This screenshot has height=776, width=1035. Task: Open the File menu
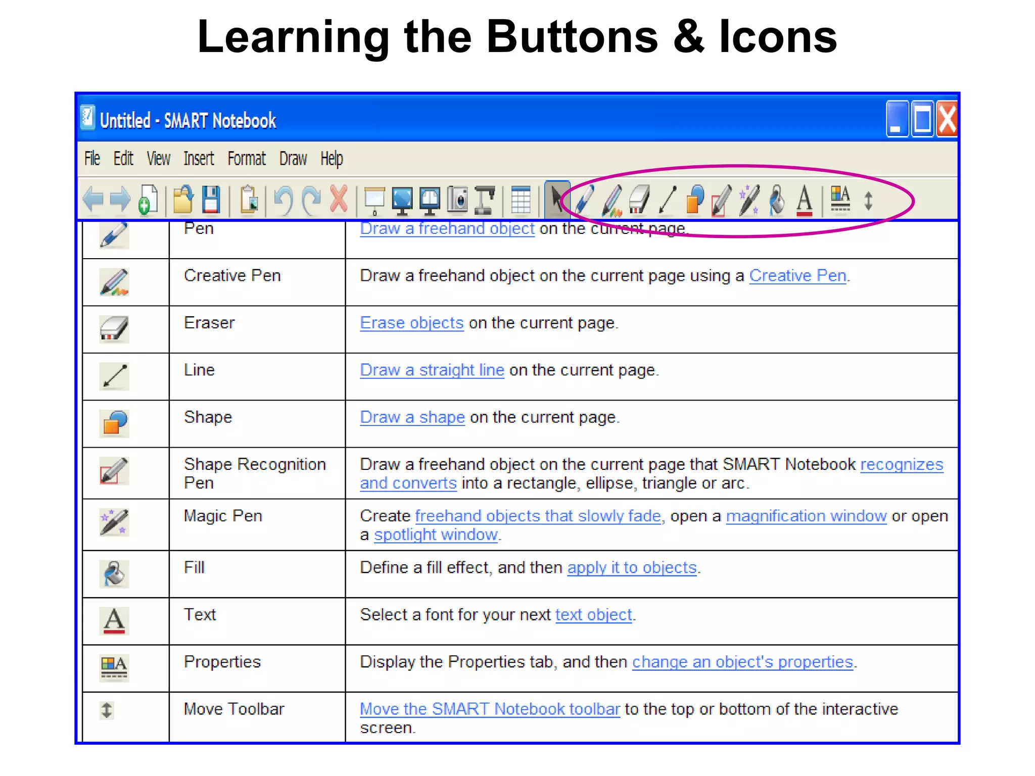(x=92, y=159)
